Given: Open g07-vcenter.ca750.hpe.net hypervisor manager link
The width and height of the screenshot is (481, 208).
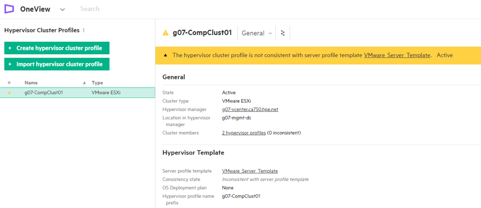Looking at the screenshot, I should (250, 109).
